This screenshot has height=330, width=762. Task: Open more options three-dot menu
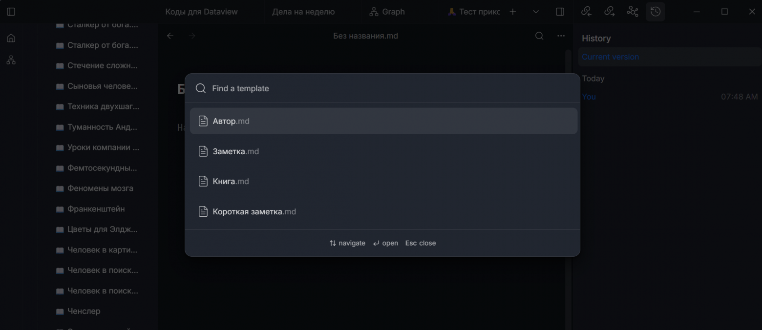click(561, 36)
